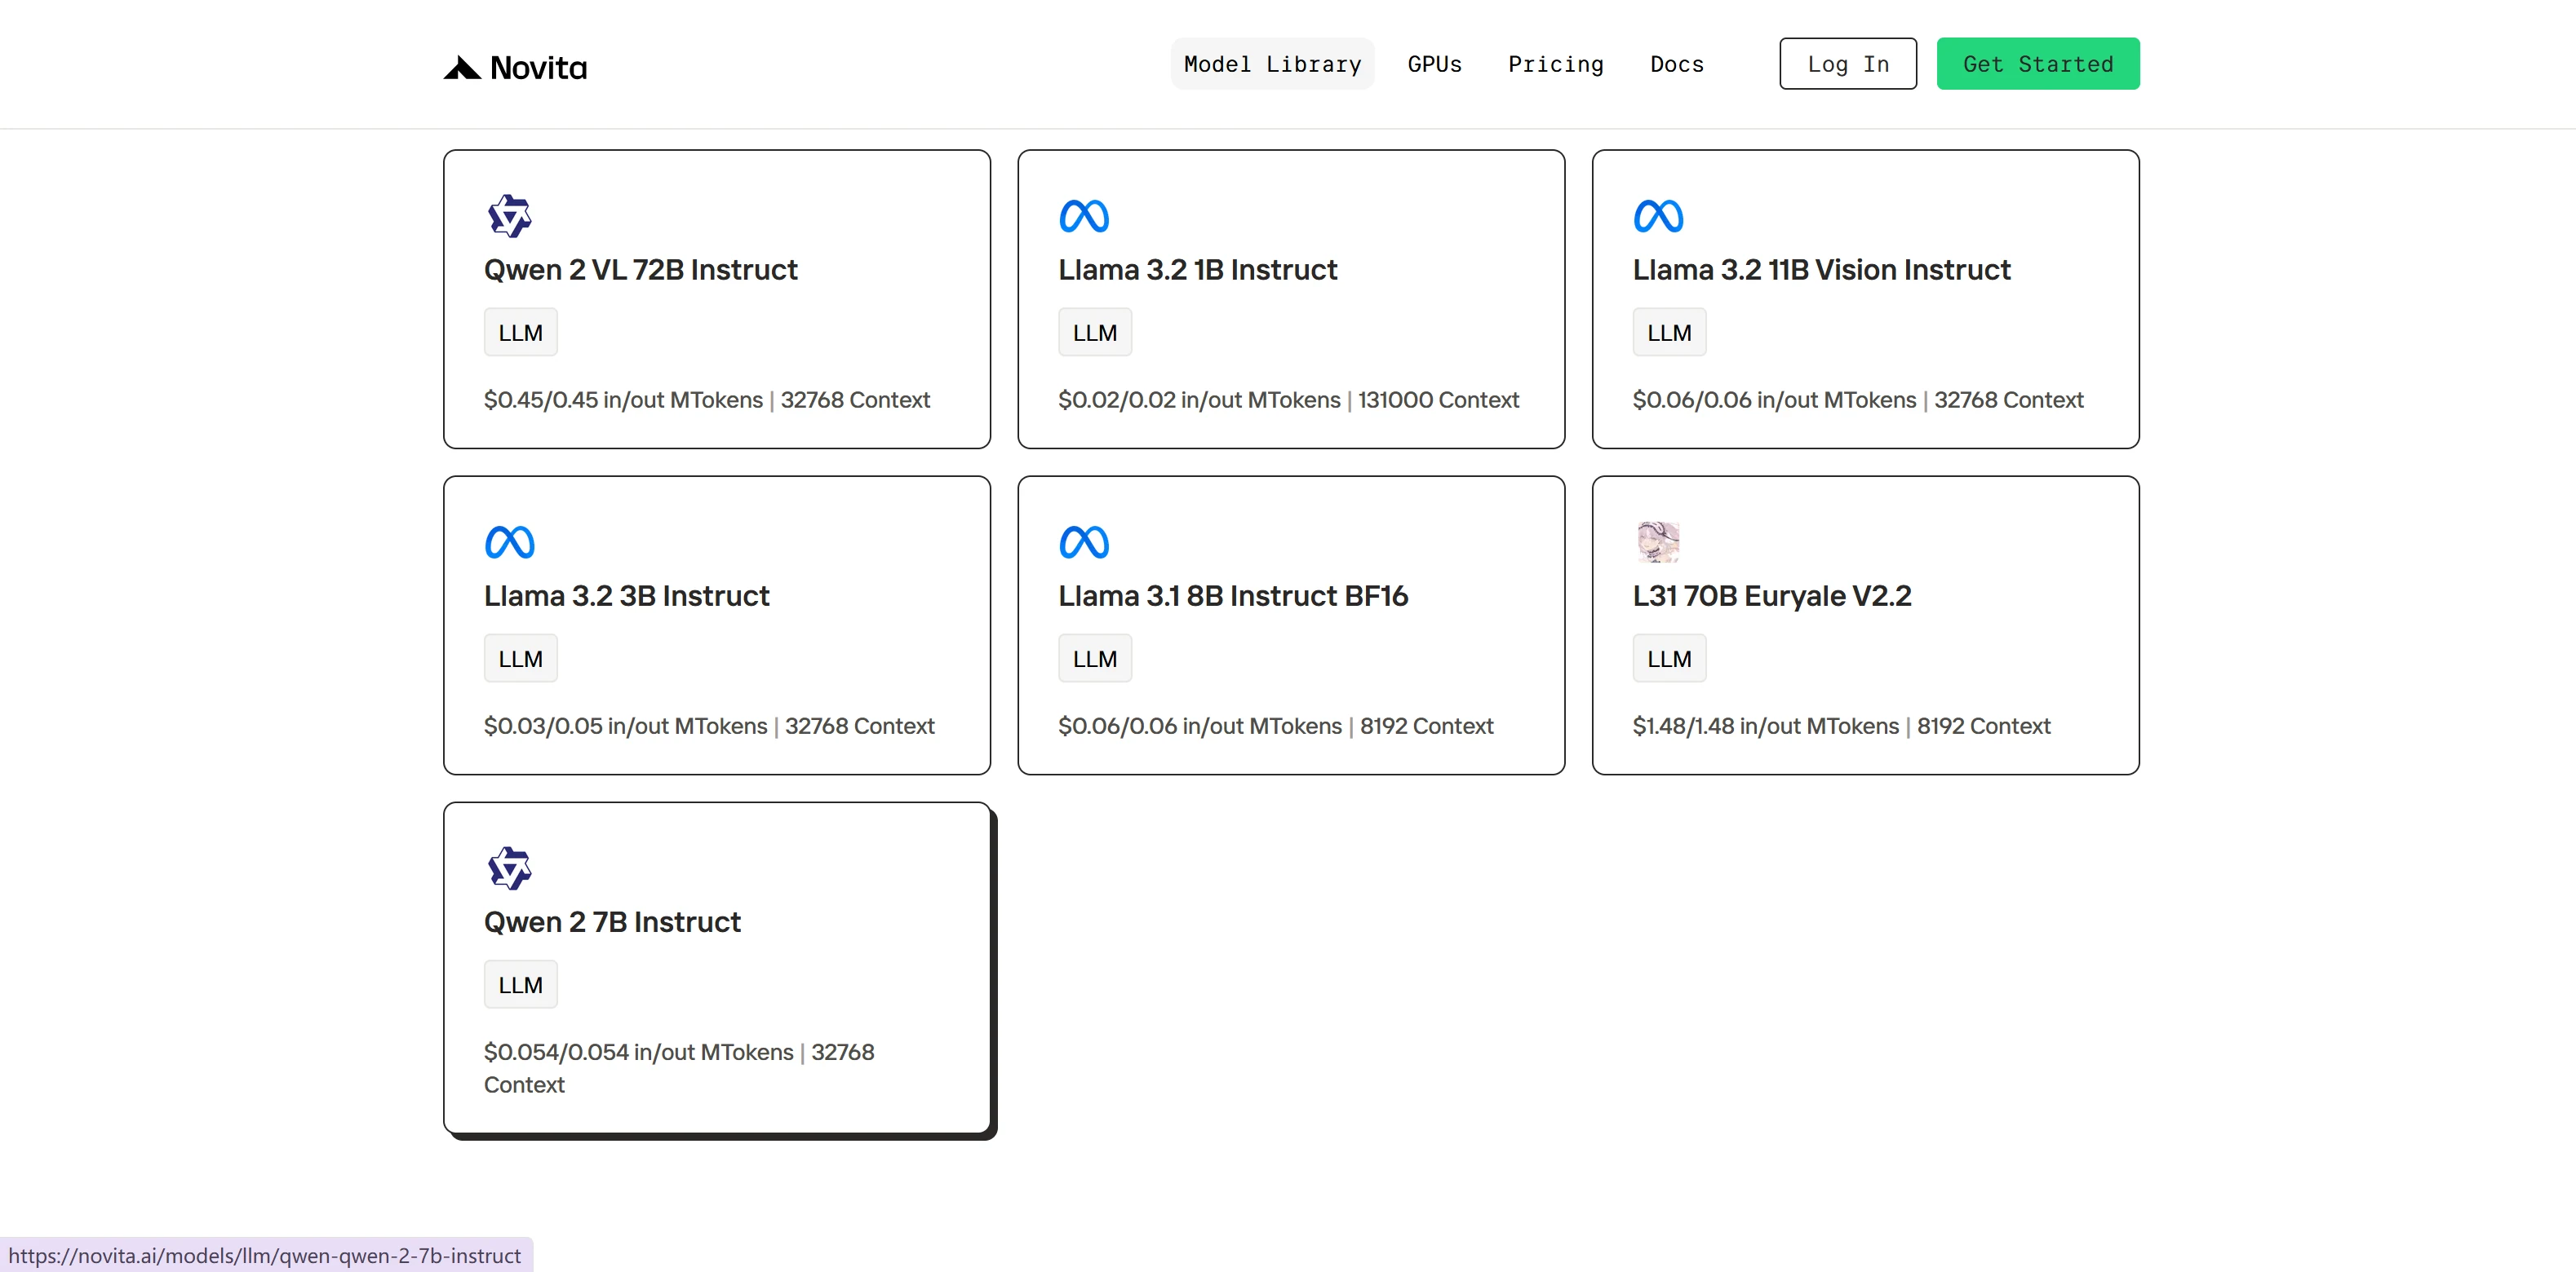
Task: Go to the GPUs page
Action: coord(1434,64)
